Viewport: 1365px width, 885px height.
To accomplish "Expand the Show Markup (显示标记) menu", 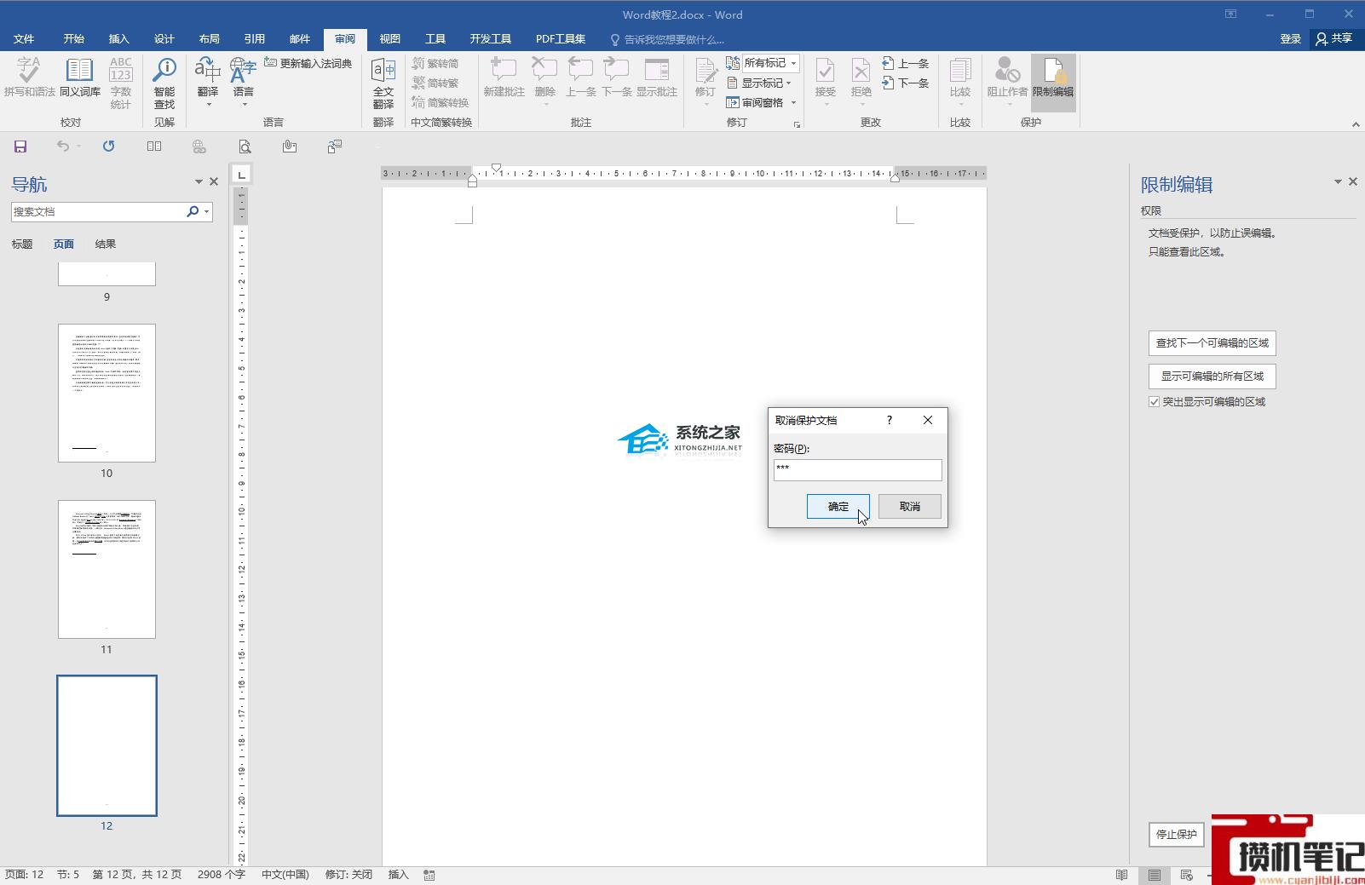I will pos(759,83).
